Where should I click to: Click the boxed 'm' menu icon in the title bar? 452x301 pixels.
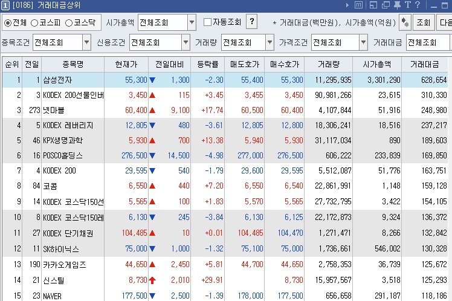coord(358,5)
